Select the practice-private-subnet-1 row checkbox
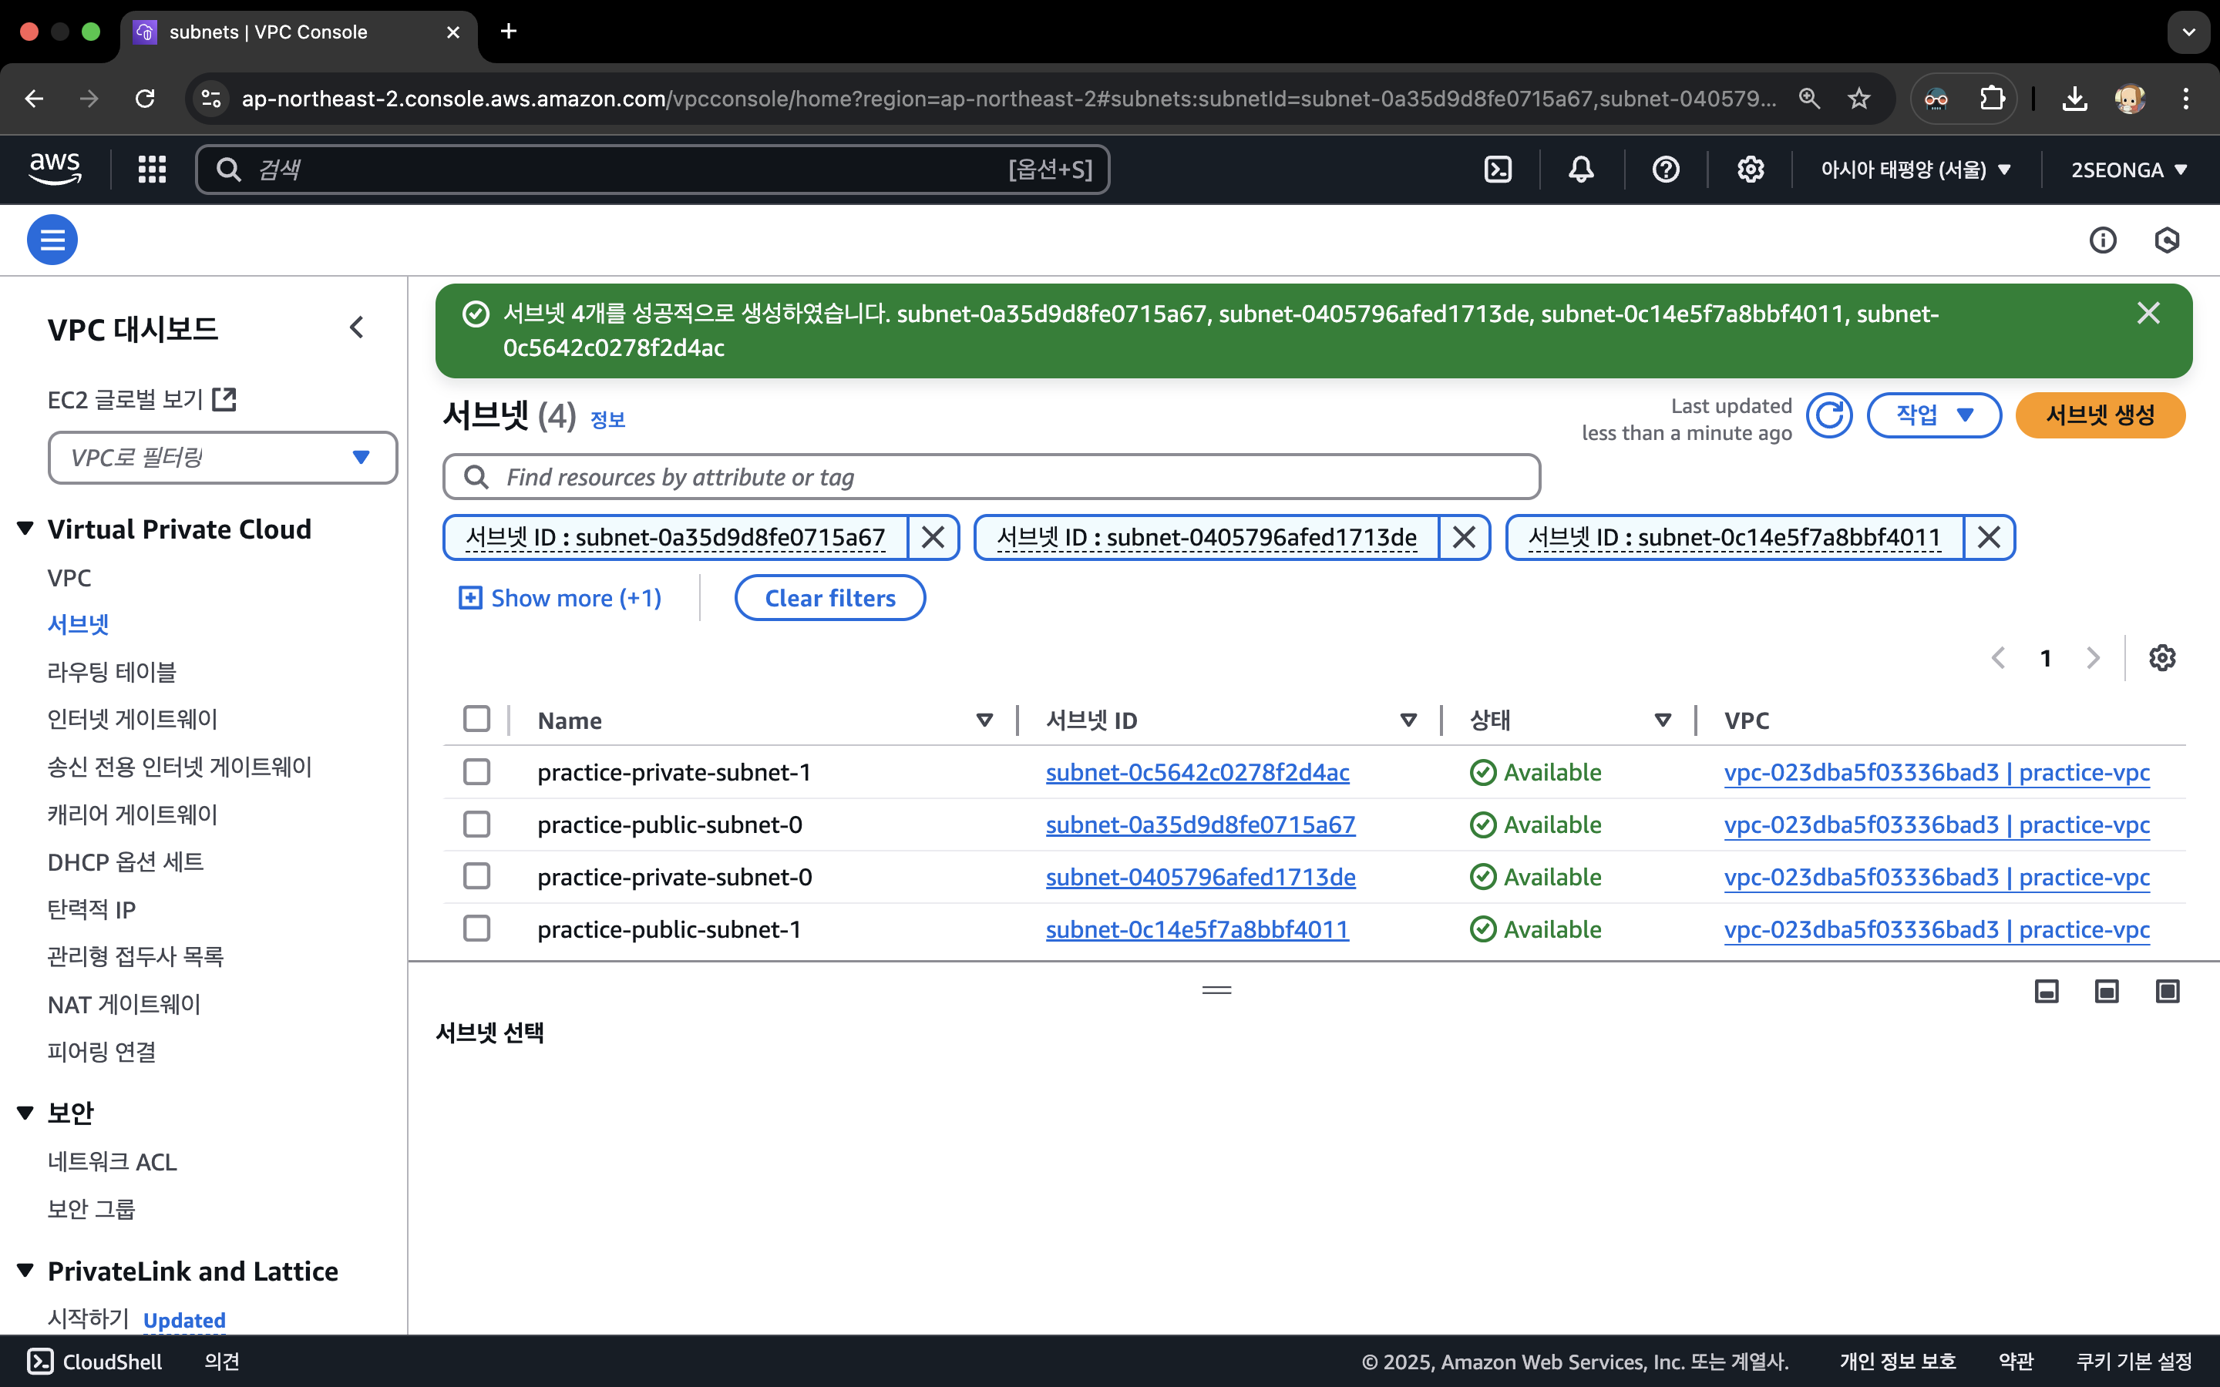 477,772
